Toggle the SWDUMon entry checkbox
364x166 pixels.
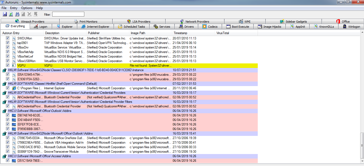tap(8, 38)
